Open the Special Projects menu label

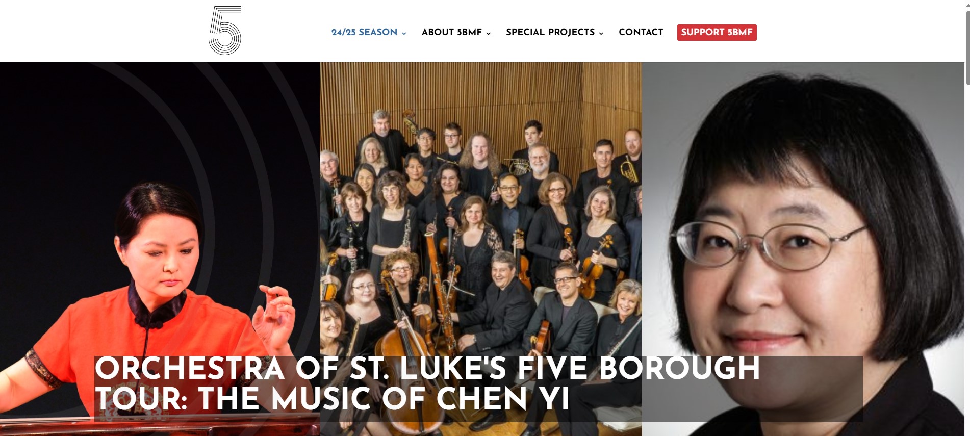(x=550, y=32)
